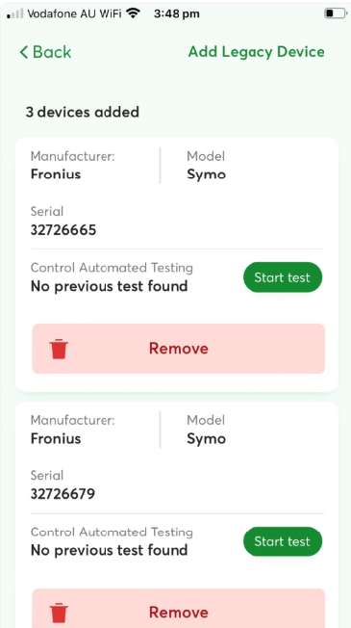Image resolution: width=351 pixels, height=628 pixels.
Task: Go back using the Back text
Action: (52, 52)
